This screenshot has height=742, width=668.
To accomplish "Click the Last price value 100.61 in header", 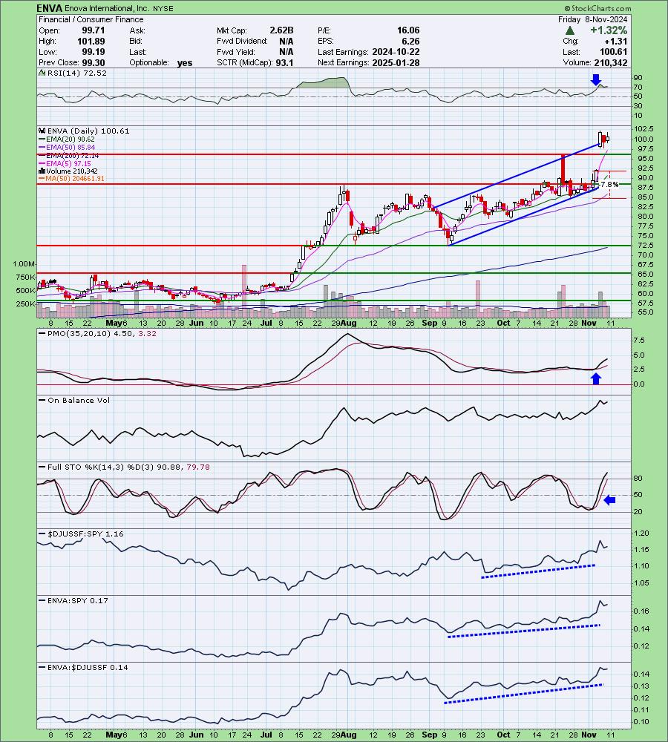I will click(x=614, y=52).
